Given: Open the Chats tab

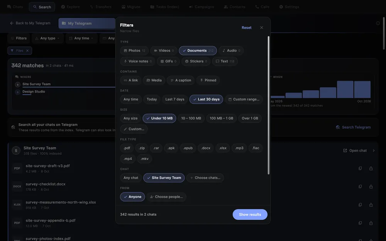Looking at the screenshot, I should pyautogui.click(x=15, y=7).
